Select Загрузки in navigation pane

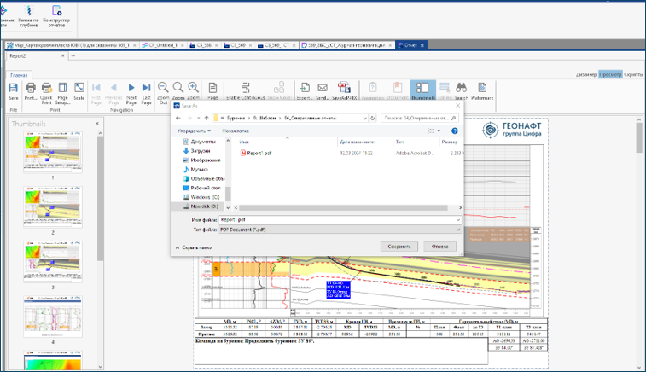(x=201, y=151)
